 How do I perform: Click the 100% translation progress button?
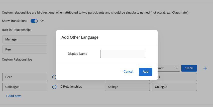[189, 68]
